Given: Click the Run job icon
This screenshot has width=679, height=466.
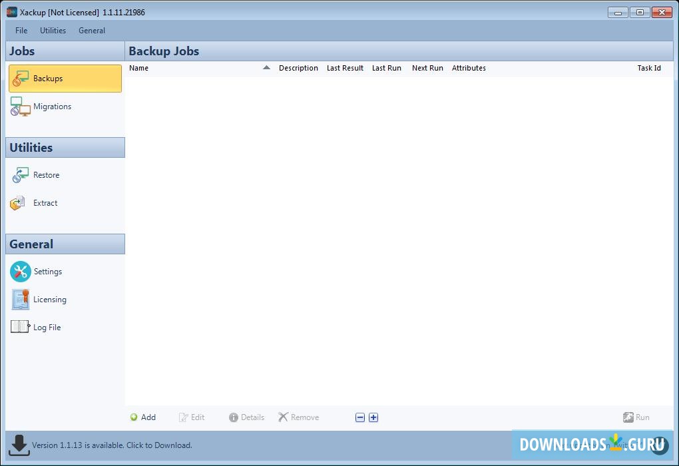Looking at the screenshot, I should (628, 417).
